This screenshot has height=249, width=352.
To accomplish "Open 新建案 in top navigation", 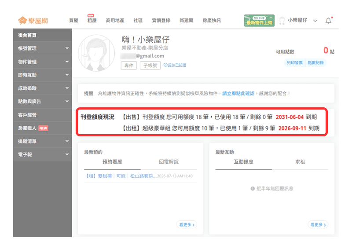I will (x=186, y=20).
